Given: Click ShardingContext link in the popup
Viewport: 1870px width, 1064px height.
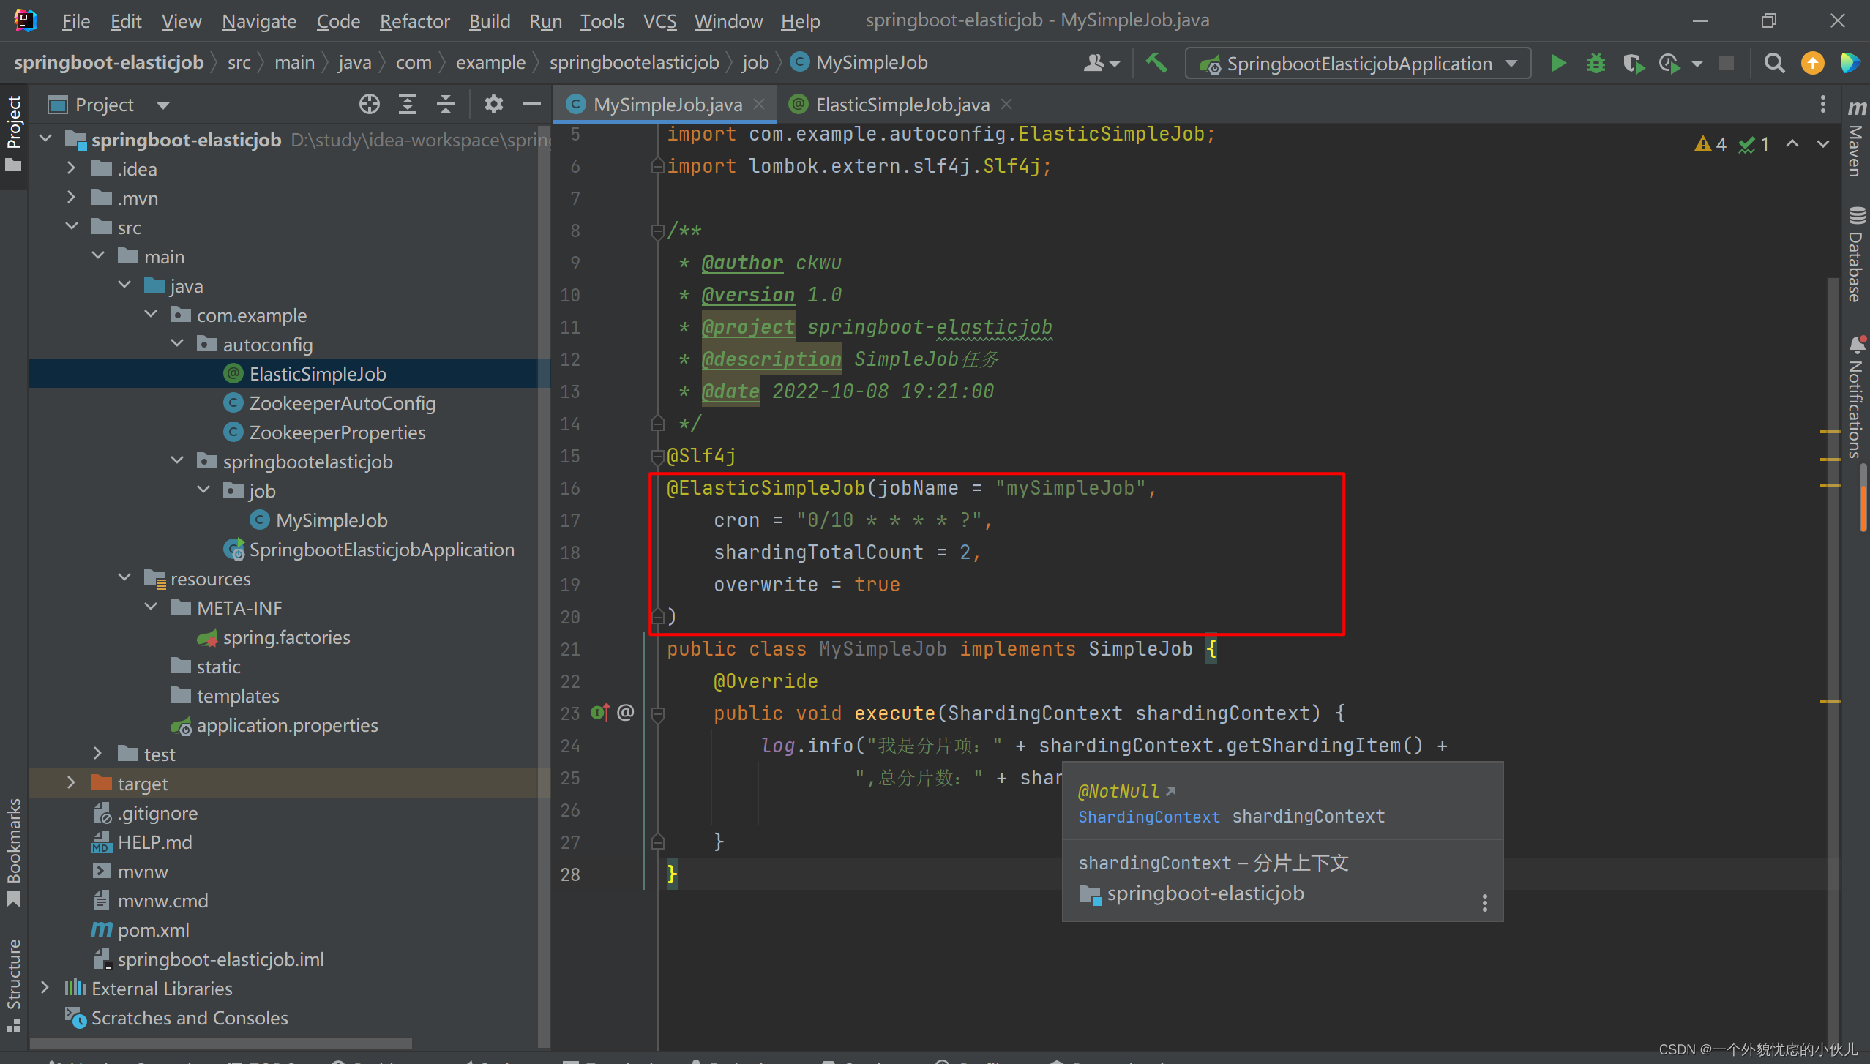Looking at the screenshot, I should [x=1148, y=817].
